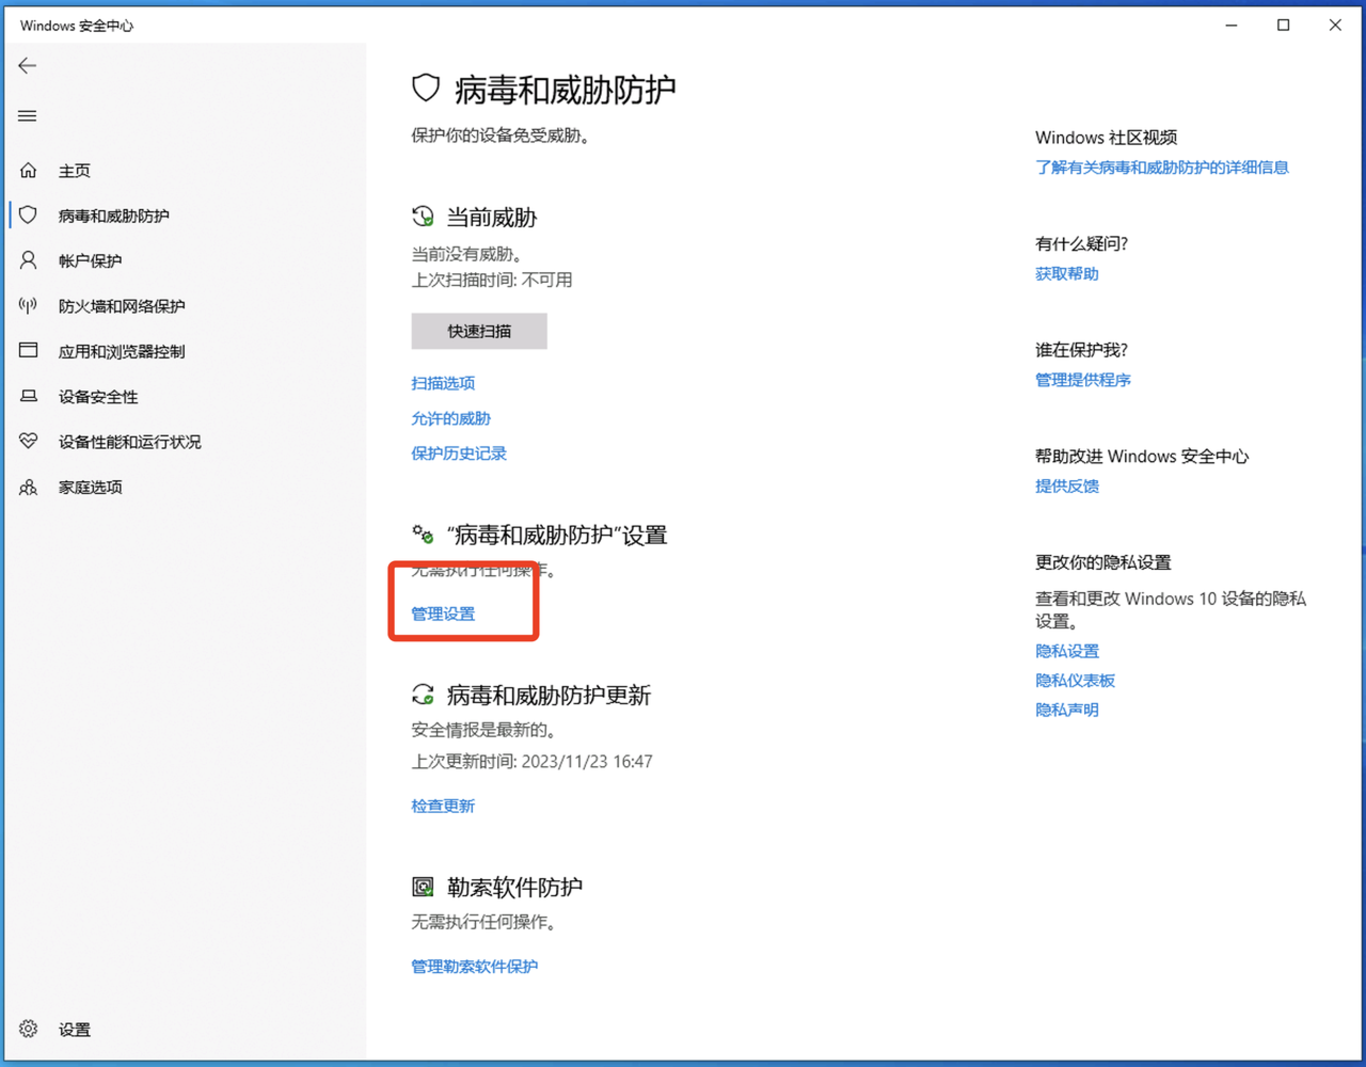Open the 管理提供程序 link
Screen dimensions: 1366x1067
[x=1083, y=380]
